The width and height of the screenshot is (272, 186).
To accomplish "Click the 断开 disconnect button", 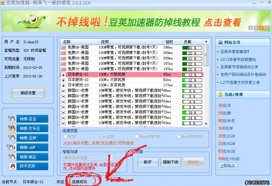I will [x=148, y=162].
